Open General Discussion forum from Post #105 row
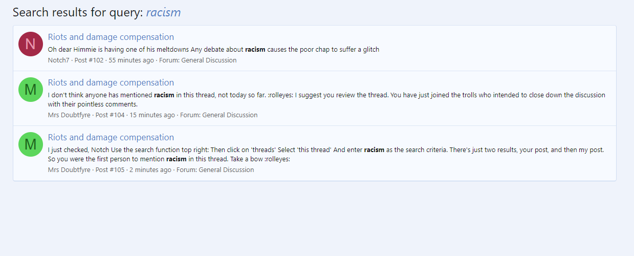 (x=226, y=170)
